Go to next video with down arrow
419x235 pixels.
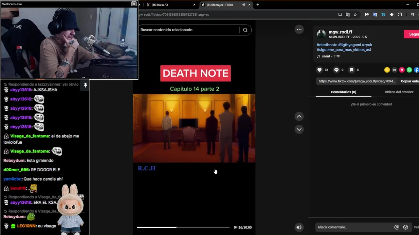(x=299, y=129)
